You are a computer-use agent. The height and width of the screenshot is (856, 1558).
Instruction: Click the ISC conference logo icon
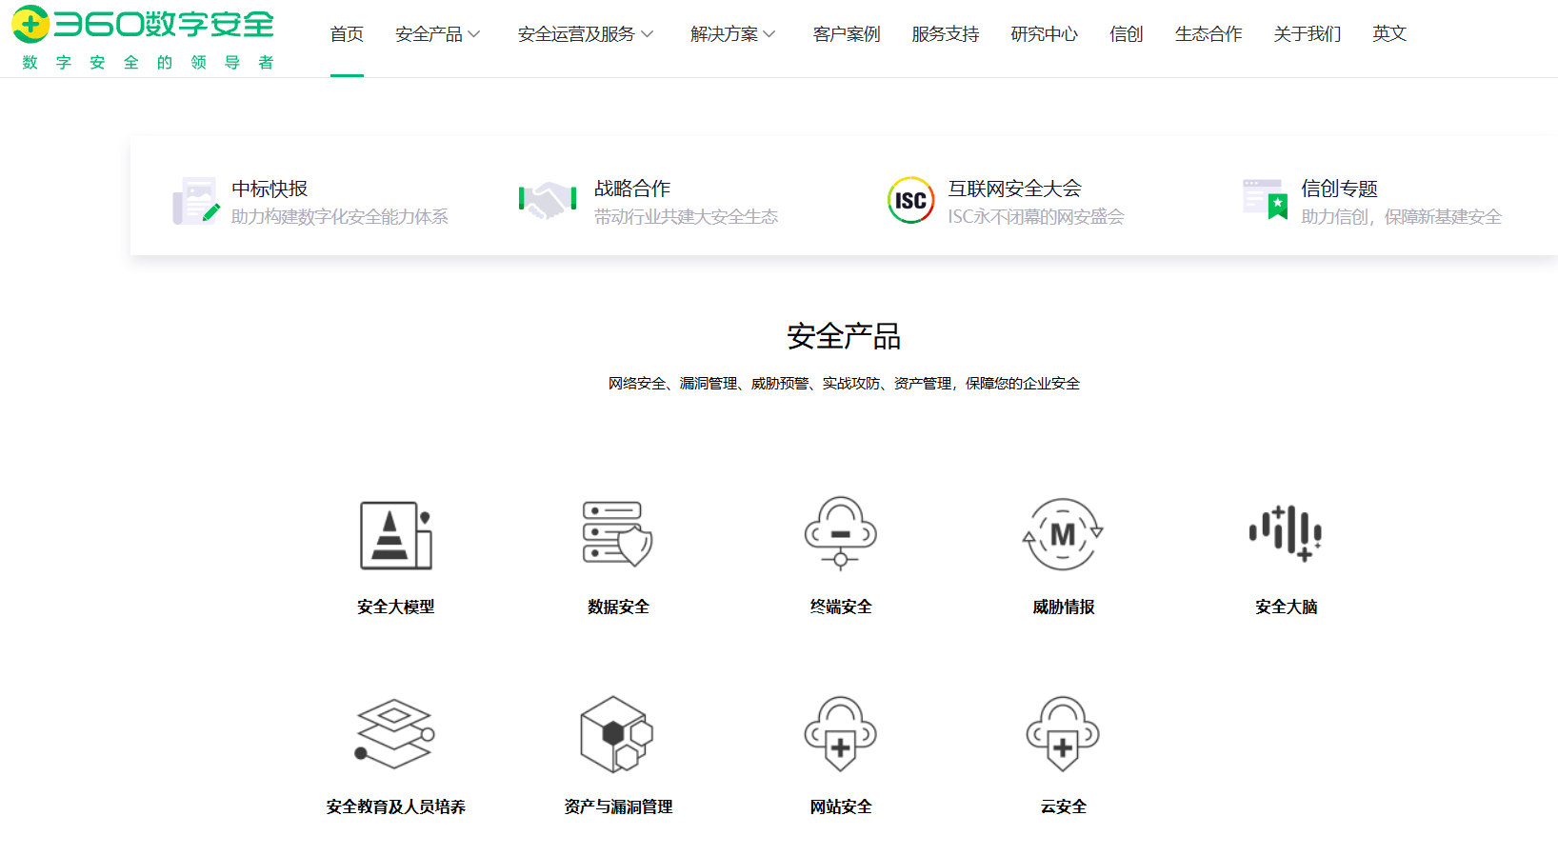tap(911, 200)
